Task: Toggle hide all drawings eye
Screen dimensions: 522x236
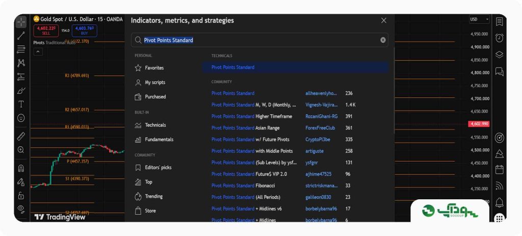Action: click(x=21, y=209)
